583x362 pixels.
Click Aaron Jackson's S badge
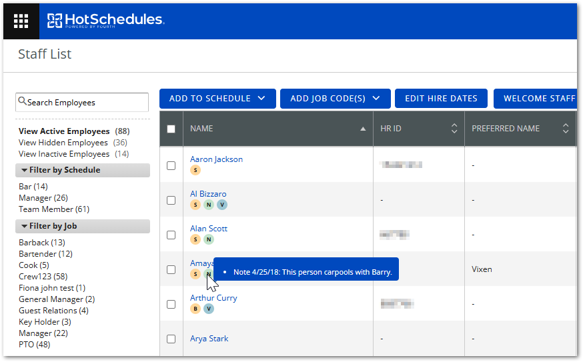click(195, 170)
